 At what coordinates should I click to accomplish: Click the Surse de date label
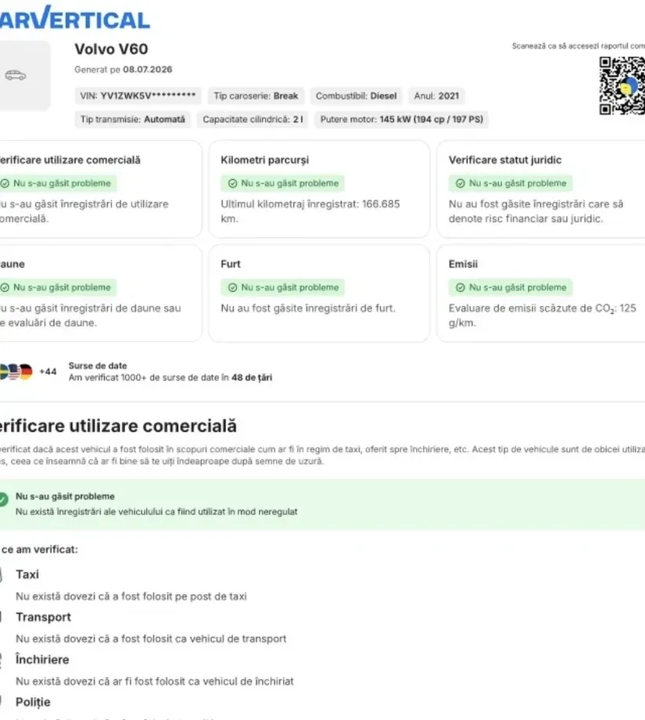[x=98, y=366]
